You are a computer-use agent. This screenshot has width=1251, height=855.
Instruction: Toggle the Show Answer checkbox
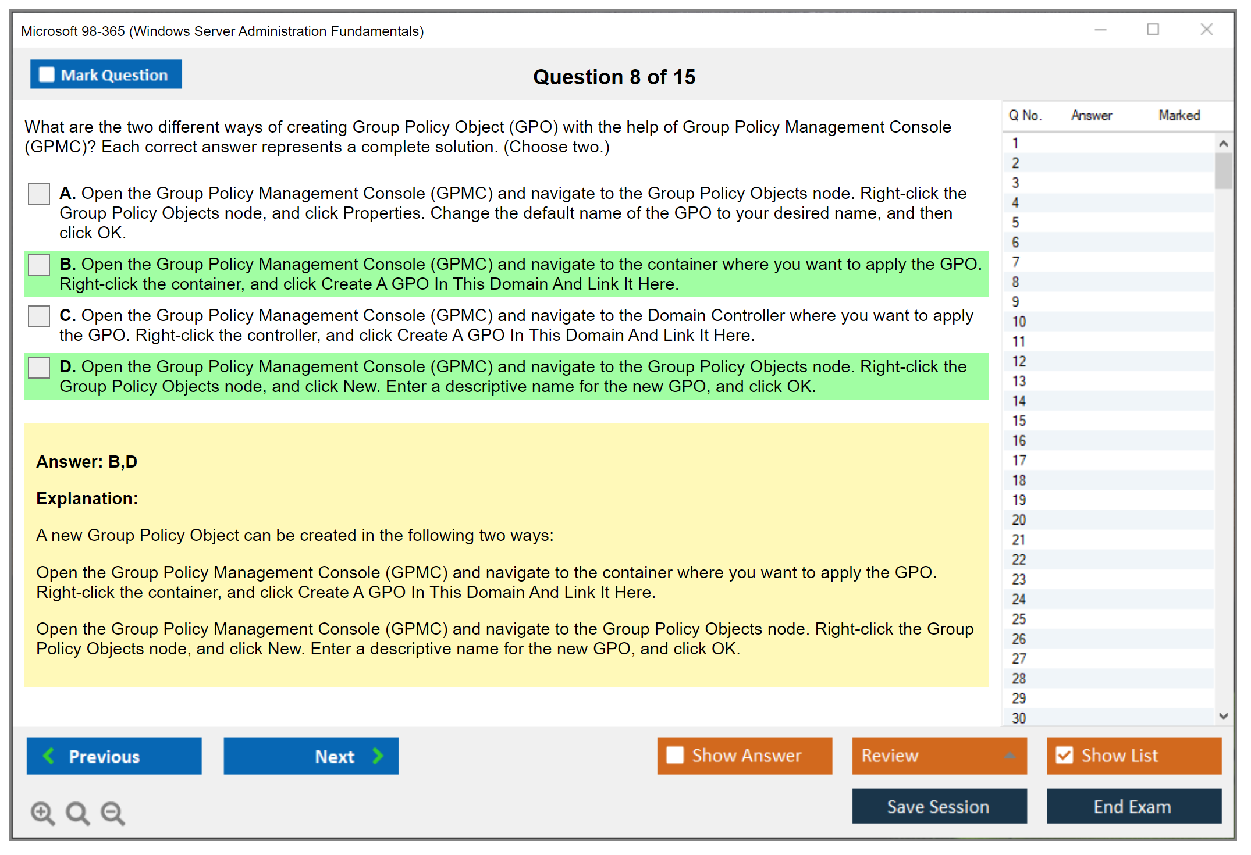pos(675,755)
